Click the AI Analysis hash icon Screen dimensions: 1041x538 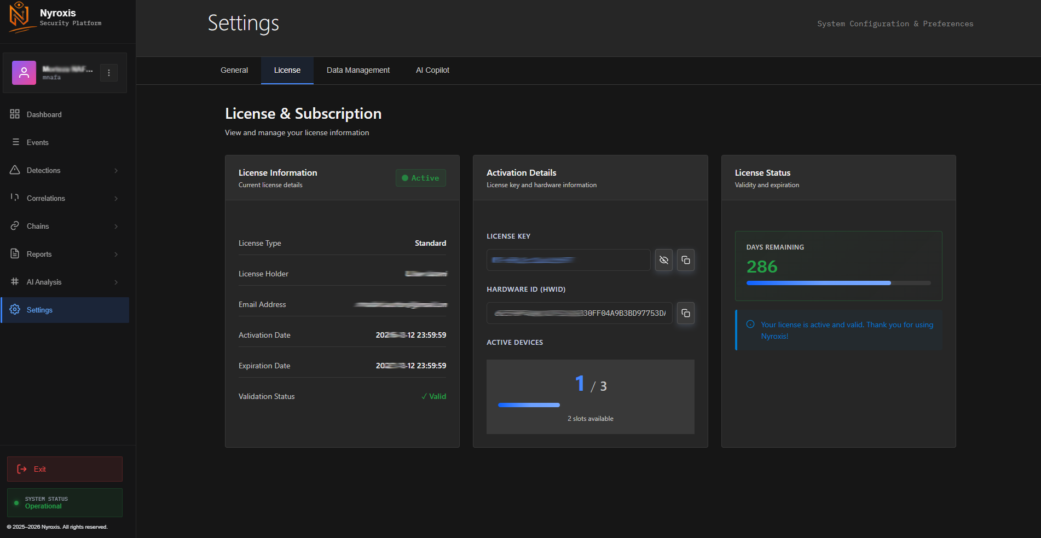point(15,281)
